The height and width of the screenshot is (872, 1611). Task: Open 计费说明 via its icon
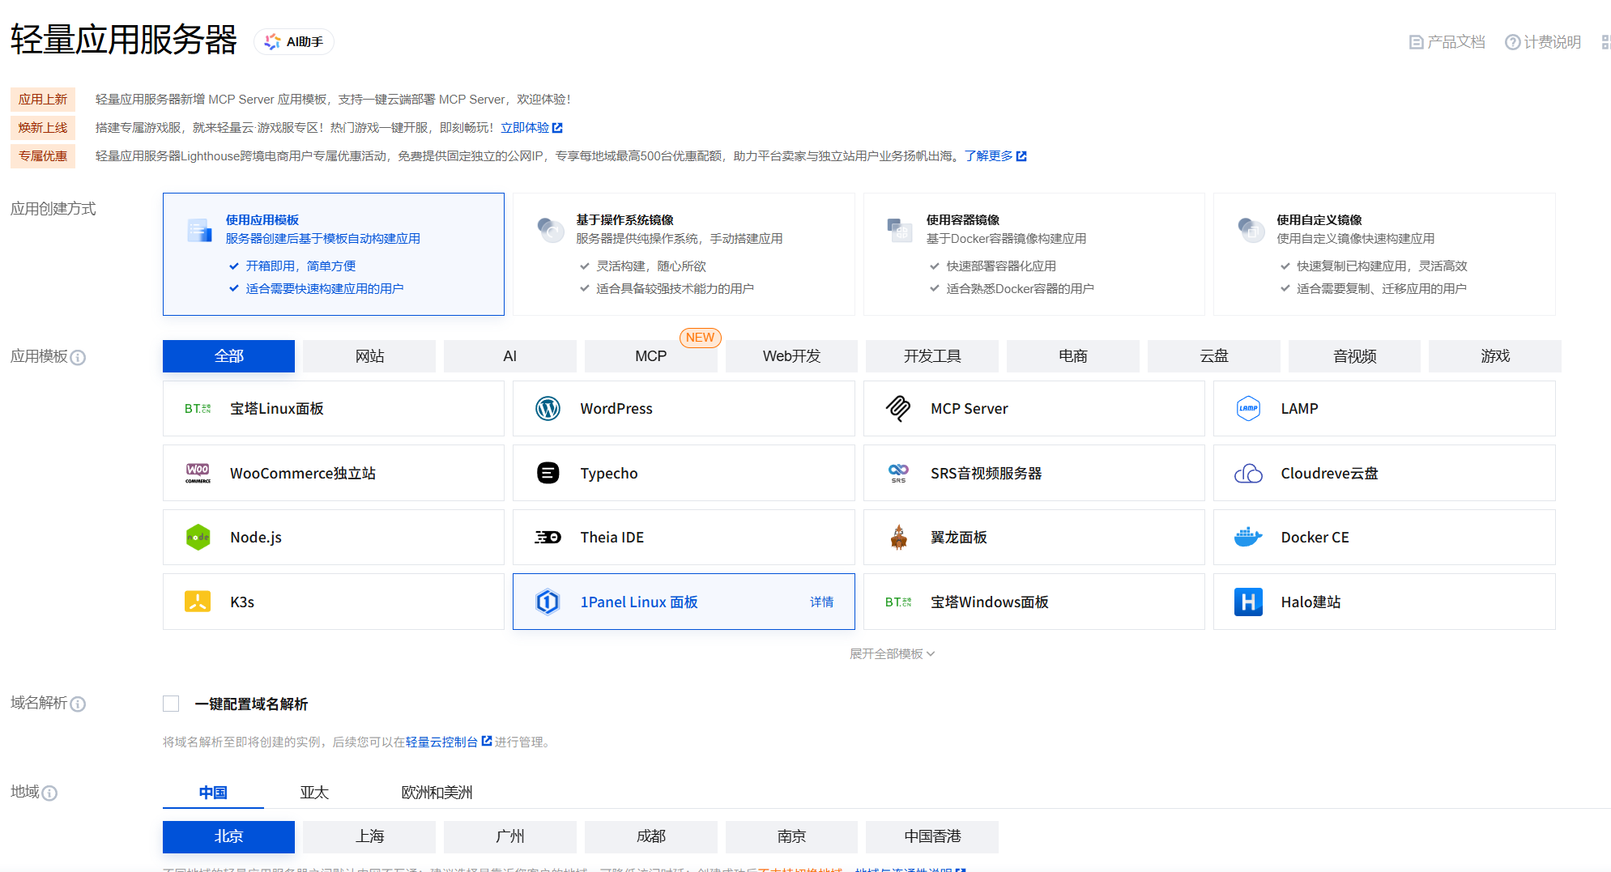pyautogui.click(x=1511, y=41)
